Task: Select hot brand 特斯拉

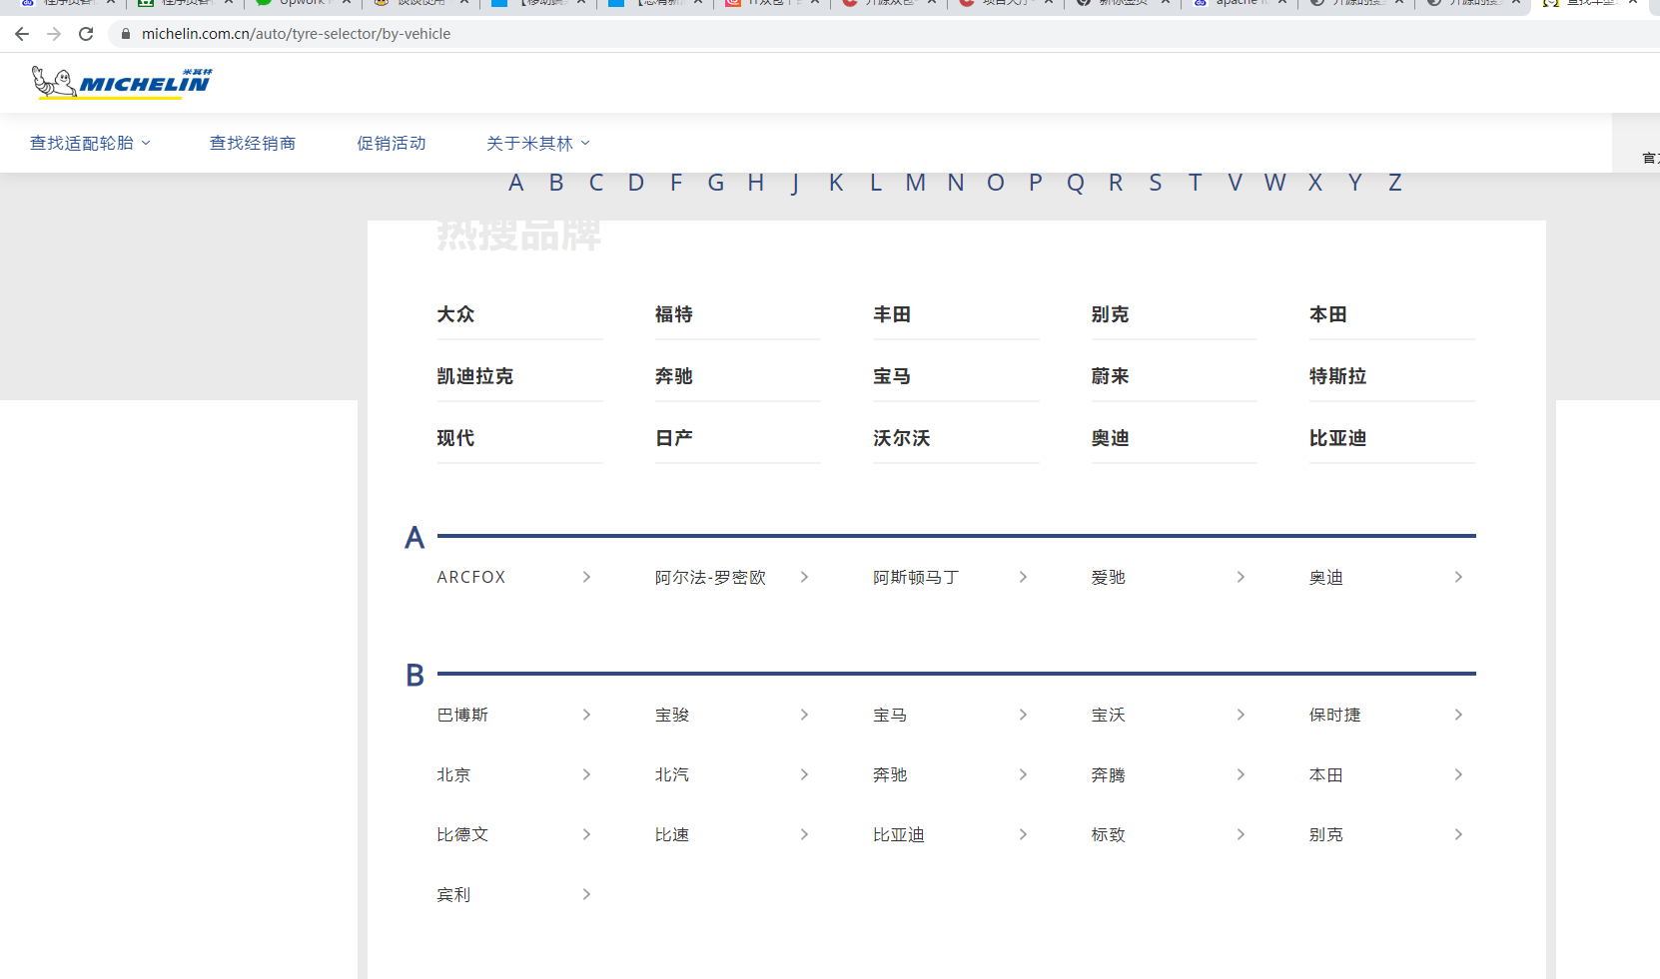Action: tap(1338, 376)
